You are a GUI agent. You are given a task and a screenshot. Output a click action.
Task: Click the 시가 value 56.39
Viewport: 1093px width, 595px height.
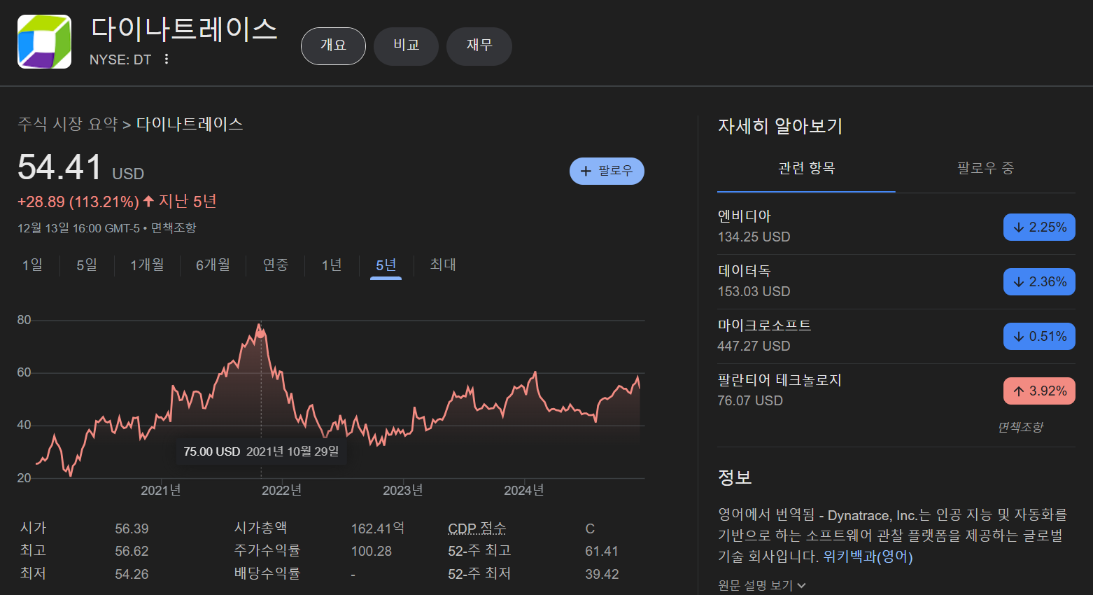tap(132, 529)
